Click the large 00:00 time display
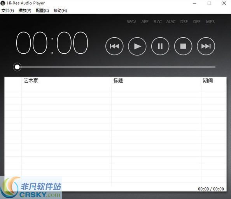Viewport: 231px width, 199px height. point(52,43)
